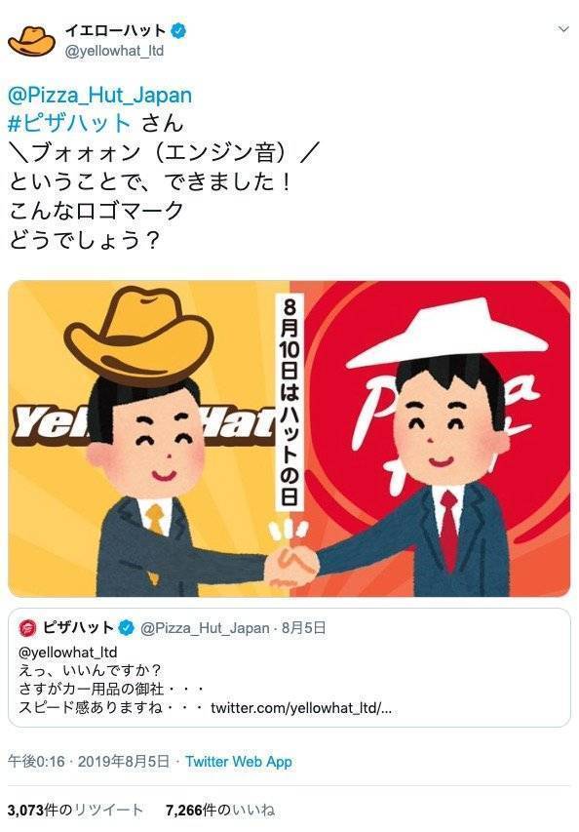Open quoted tweet text えっ、いいんですか？
579x832 pixels.
[90, 671]
